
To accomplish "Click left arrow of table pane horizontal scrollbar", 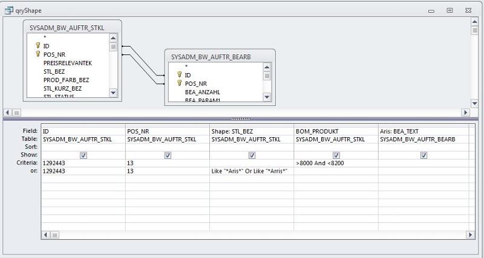I will tap(7, 113).
